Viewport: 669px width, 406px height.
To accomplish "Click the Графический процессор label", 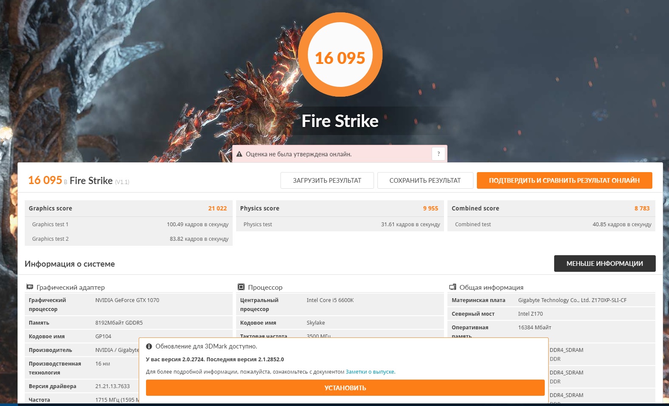I will tap(47, 305).
